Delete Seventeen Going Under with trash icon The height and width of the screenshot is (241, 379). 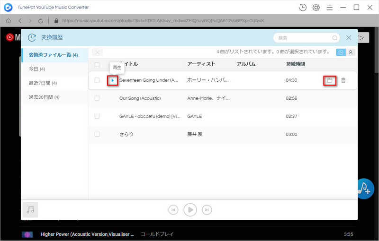[x=343, y=80]
